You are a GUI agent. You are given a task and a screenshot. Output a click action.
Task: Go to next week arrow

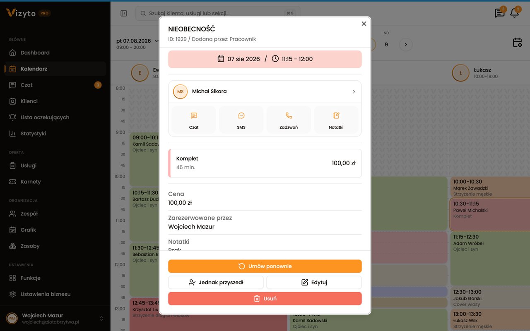pos(406,45)
